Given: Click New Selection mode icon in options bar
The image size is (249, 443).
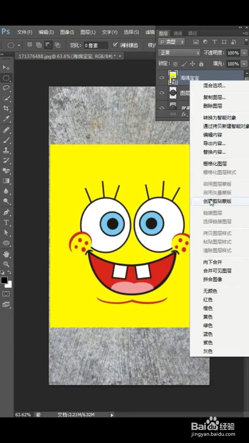Looking at the screenshot, I should (x=30, y=45).
